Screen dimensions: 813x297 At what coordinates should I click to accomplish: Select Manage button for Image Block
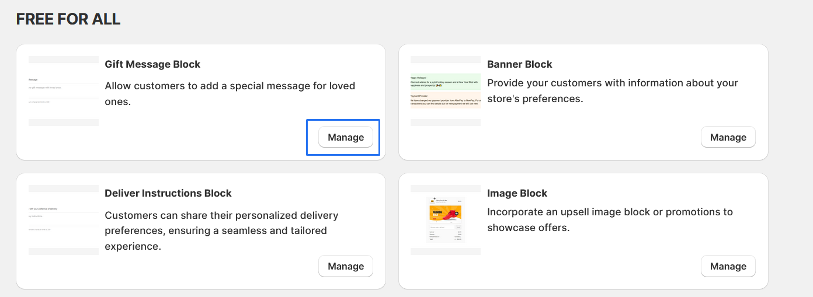click(x=728, y=266)
